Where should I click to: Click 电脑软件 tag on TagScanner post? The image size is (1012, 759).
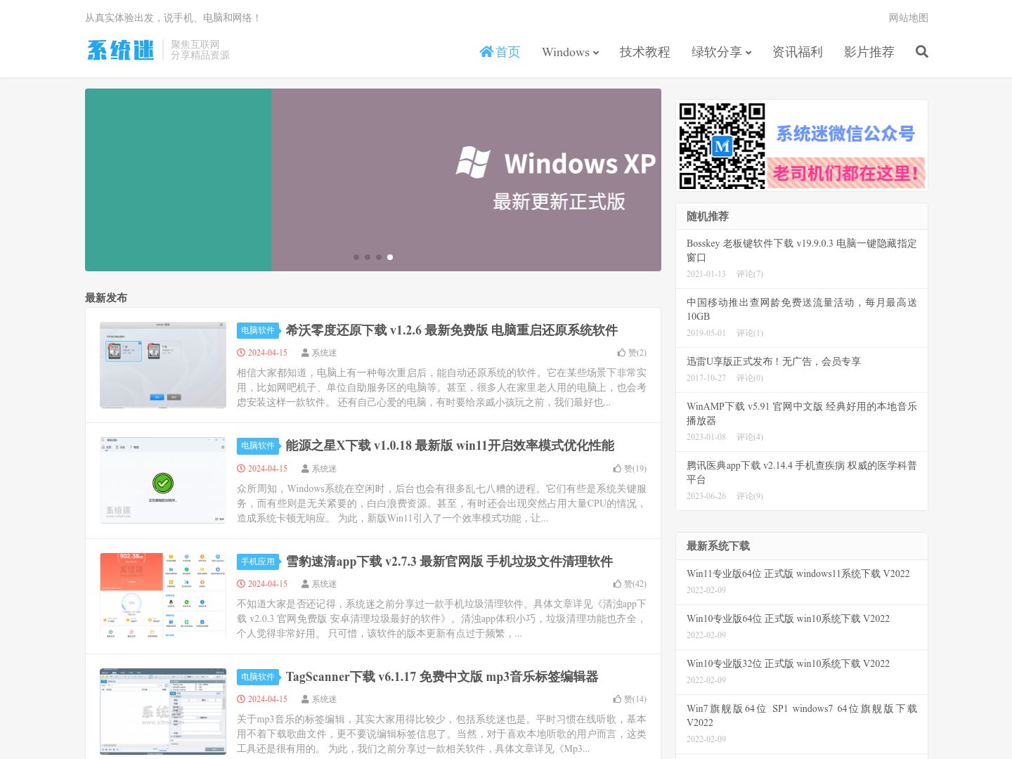tap(258, 677)
